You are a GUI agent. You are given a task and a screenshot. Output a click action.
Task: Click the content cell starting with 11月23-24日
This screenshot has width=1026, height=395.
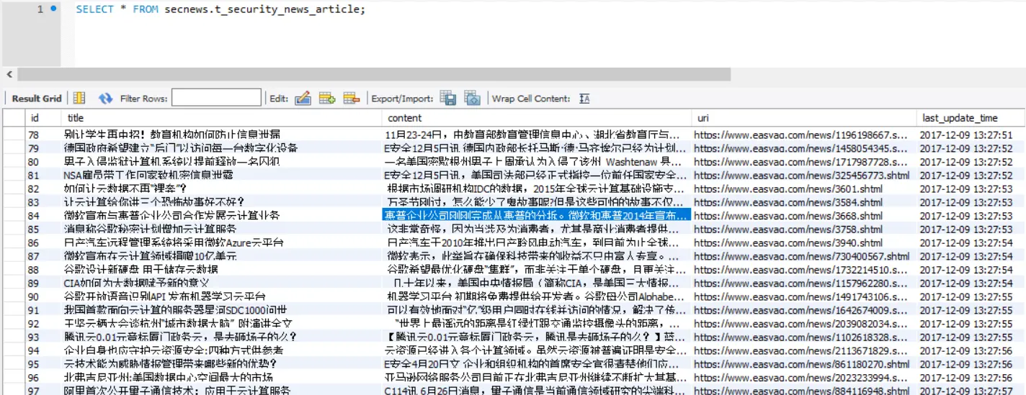tap(537, 135)
